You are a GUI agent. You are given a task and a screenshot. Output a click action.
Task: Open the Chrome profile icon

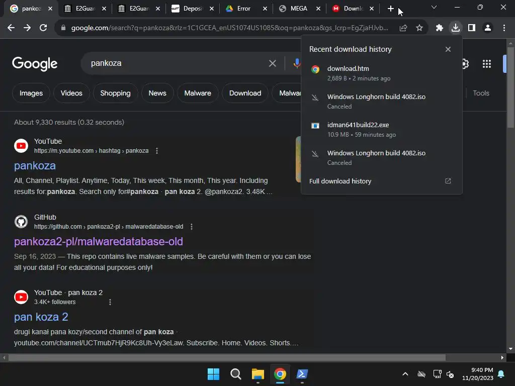coord(488,28)
